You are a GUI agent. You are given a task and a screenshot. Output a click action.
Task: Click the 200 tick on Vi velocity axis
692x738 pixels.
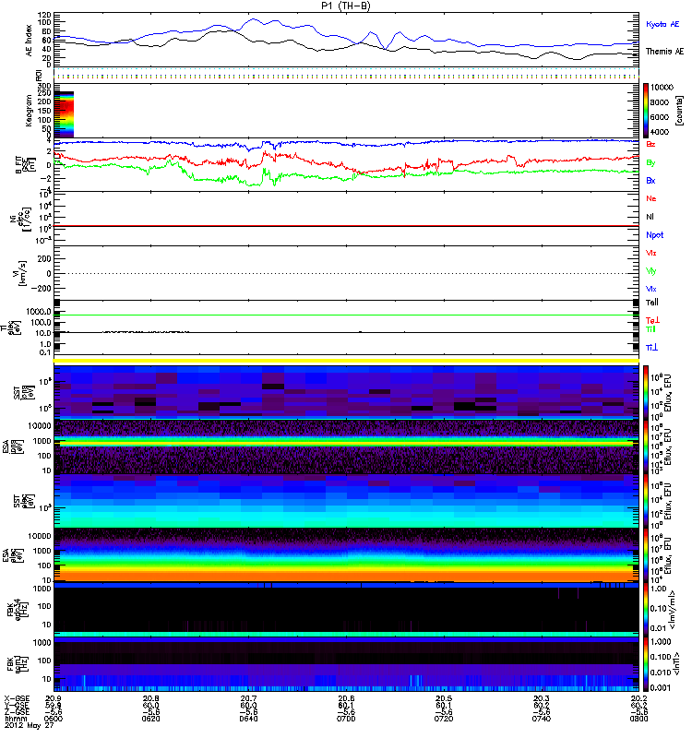[x=43, y=259]
